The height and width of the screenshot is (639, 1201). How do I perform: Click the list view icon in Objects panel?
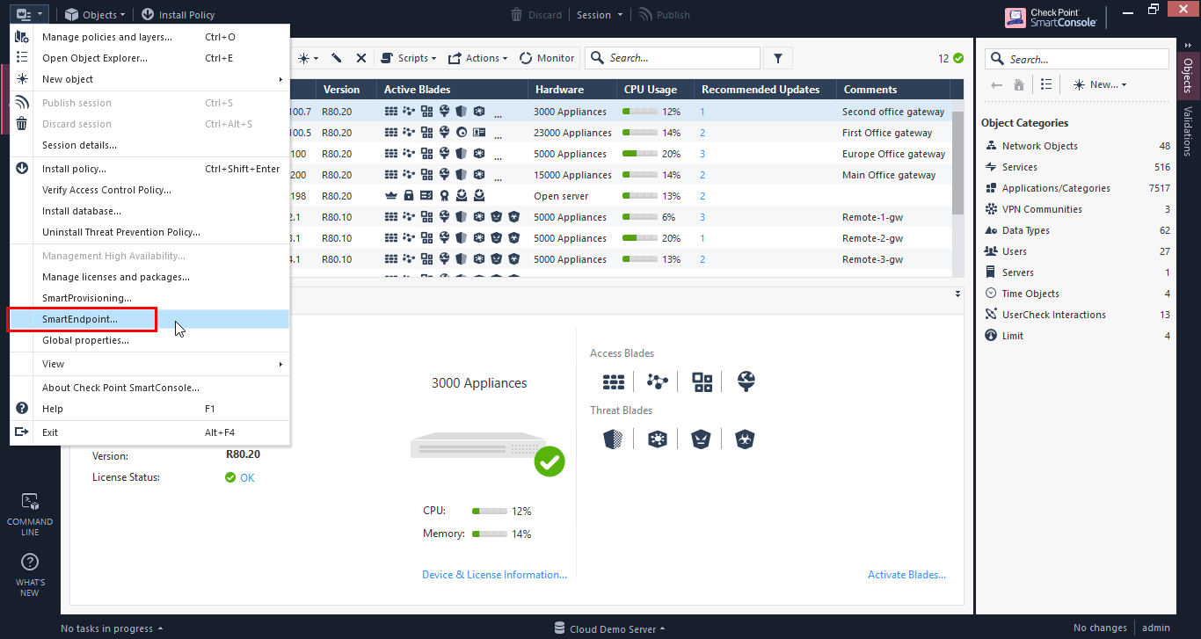pyautogui.click(x=1045, y=84)
